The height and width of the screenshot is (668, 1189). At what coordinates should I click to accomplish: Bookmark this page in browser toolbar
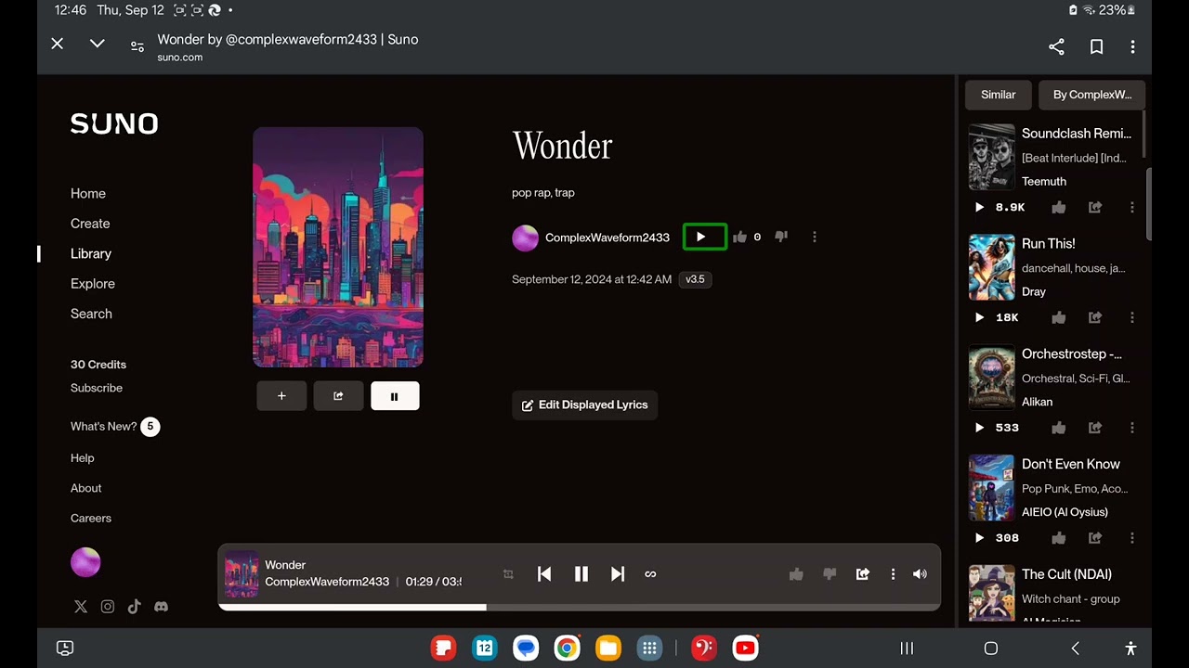[x=1096, y=46]
